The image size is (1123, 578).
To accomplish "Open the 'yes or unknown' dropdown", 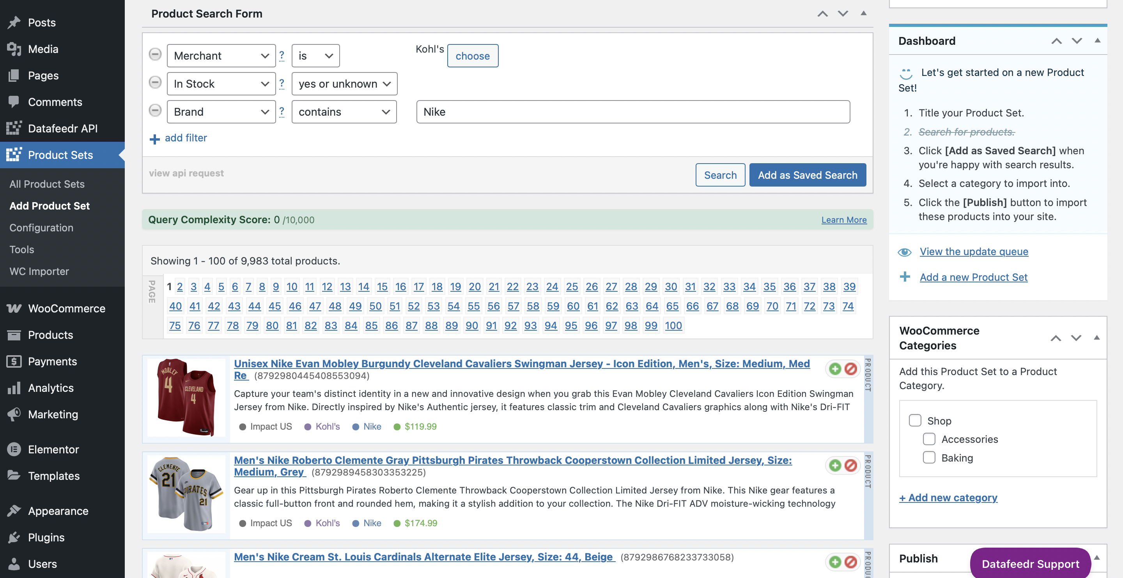I will click(344, 84).
